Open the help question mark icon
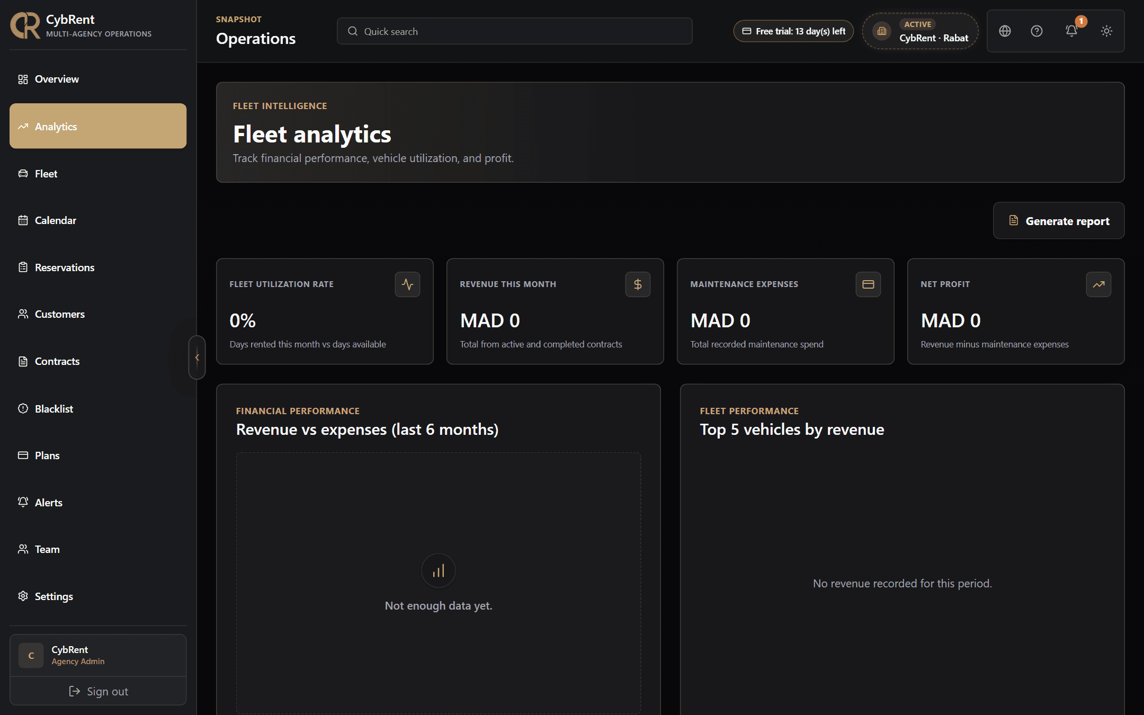 point(1036,31)
